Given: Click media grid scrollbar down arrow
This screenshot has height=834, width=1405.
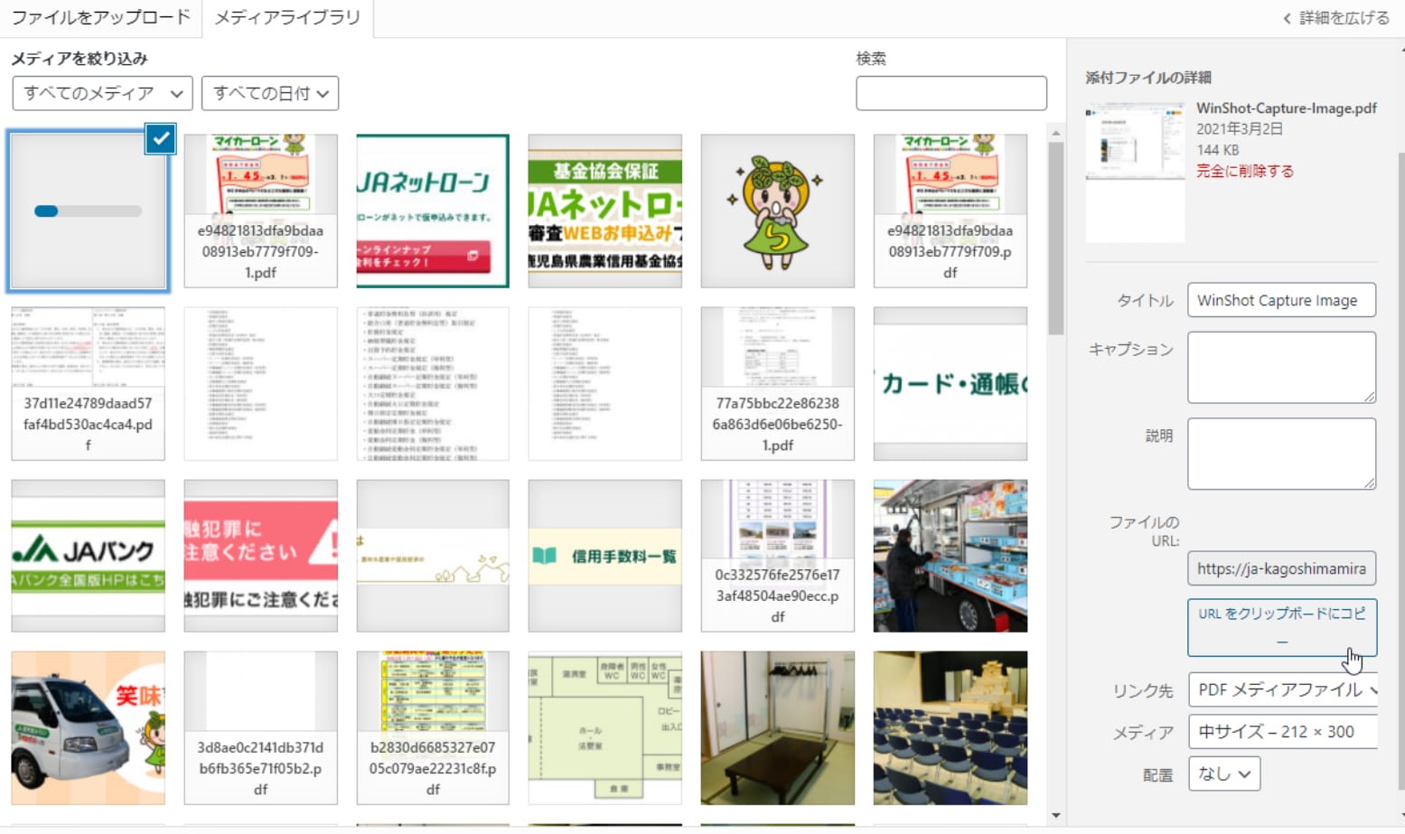Looking at the screenshot, I should pyautogui.click(x=1055, y=816).
